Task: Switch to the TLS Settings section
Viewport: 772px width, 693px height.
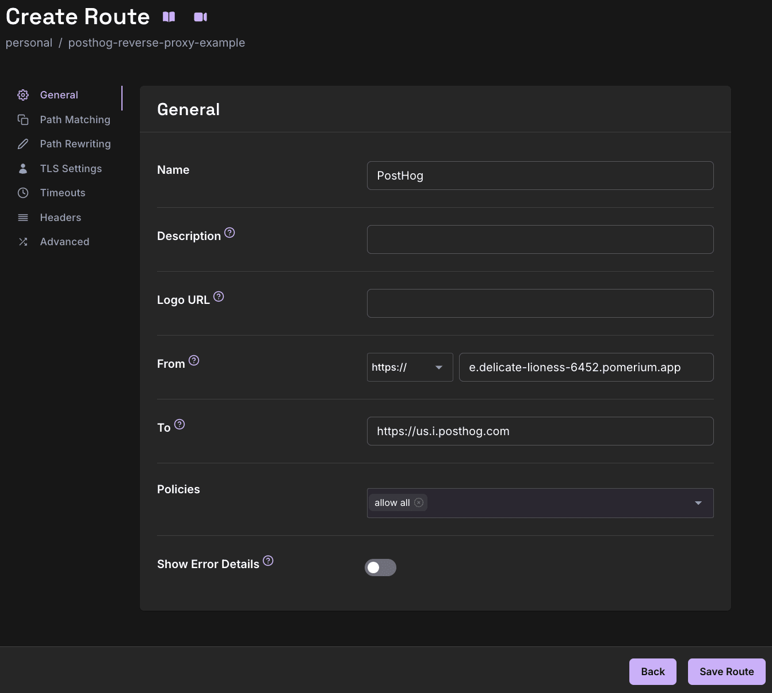Action: (x=71, y=169)
